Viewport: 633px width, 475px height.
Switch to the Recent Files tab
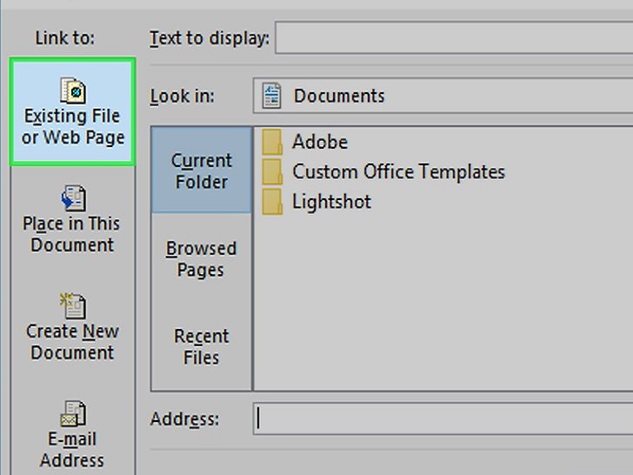click(x=202, y=346)
